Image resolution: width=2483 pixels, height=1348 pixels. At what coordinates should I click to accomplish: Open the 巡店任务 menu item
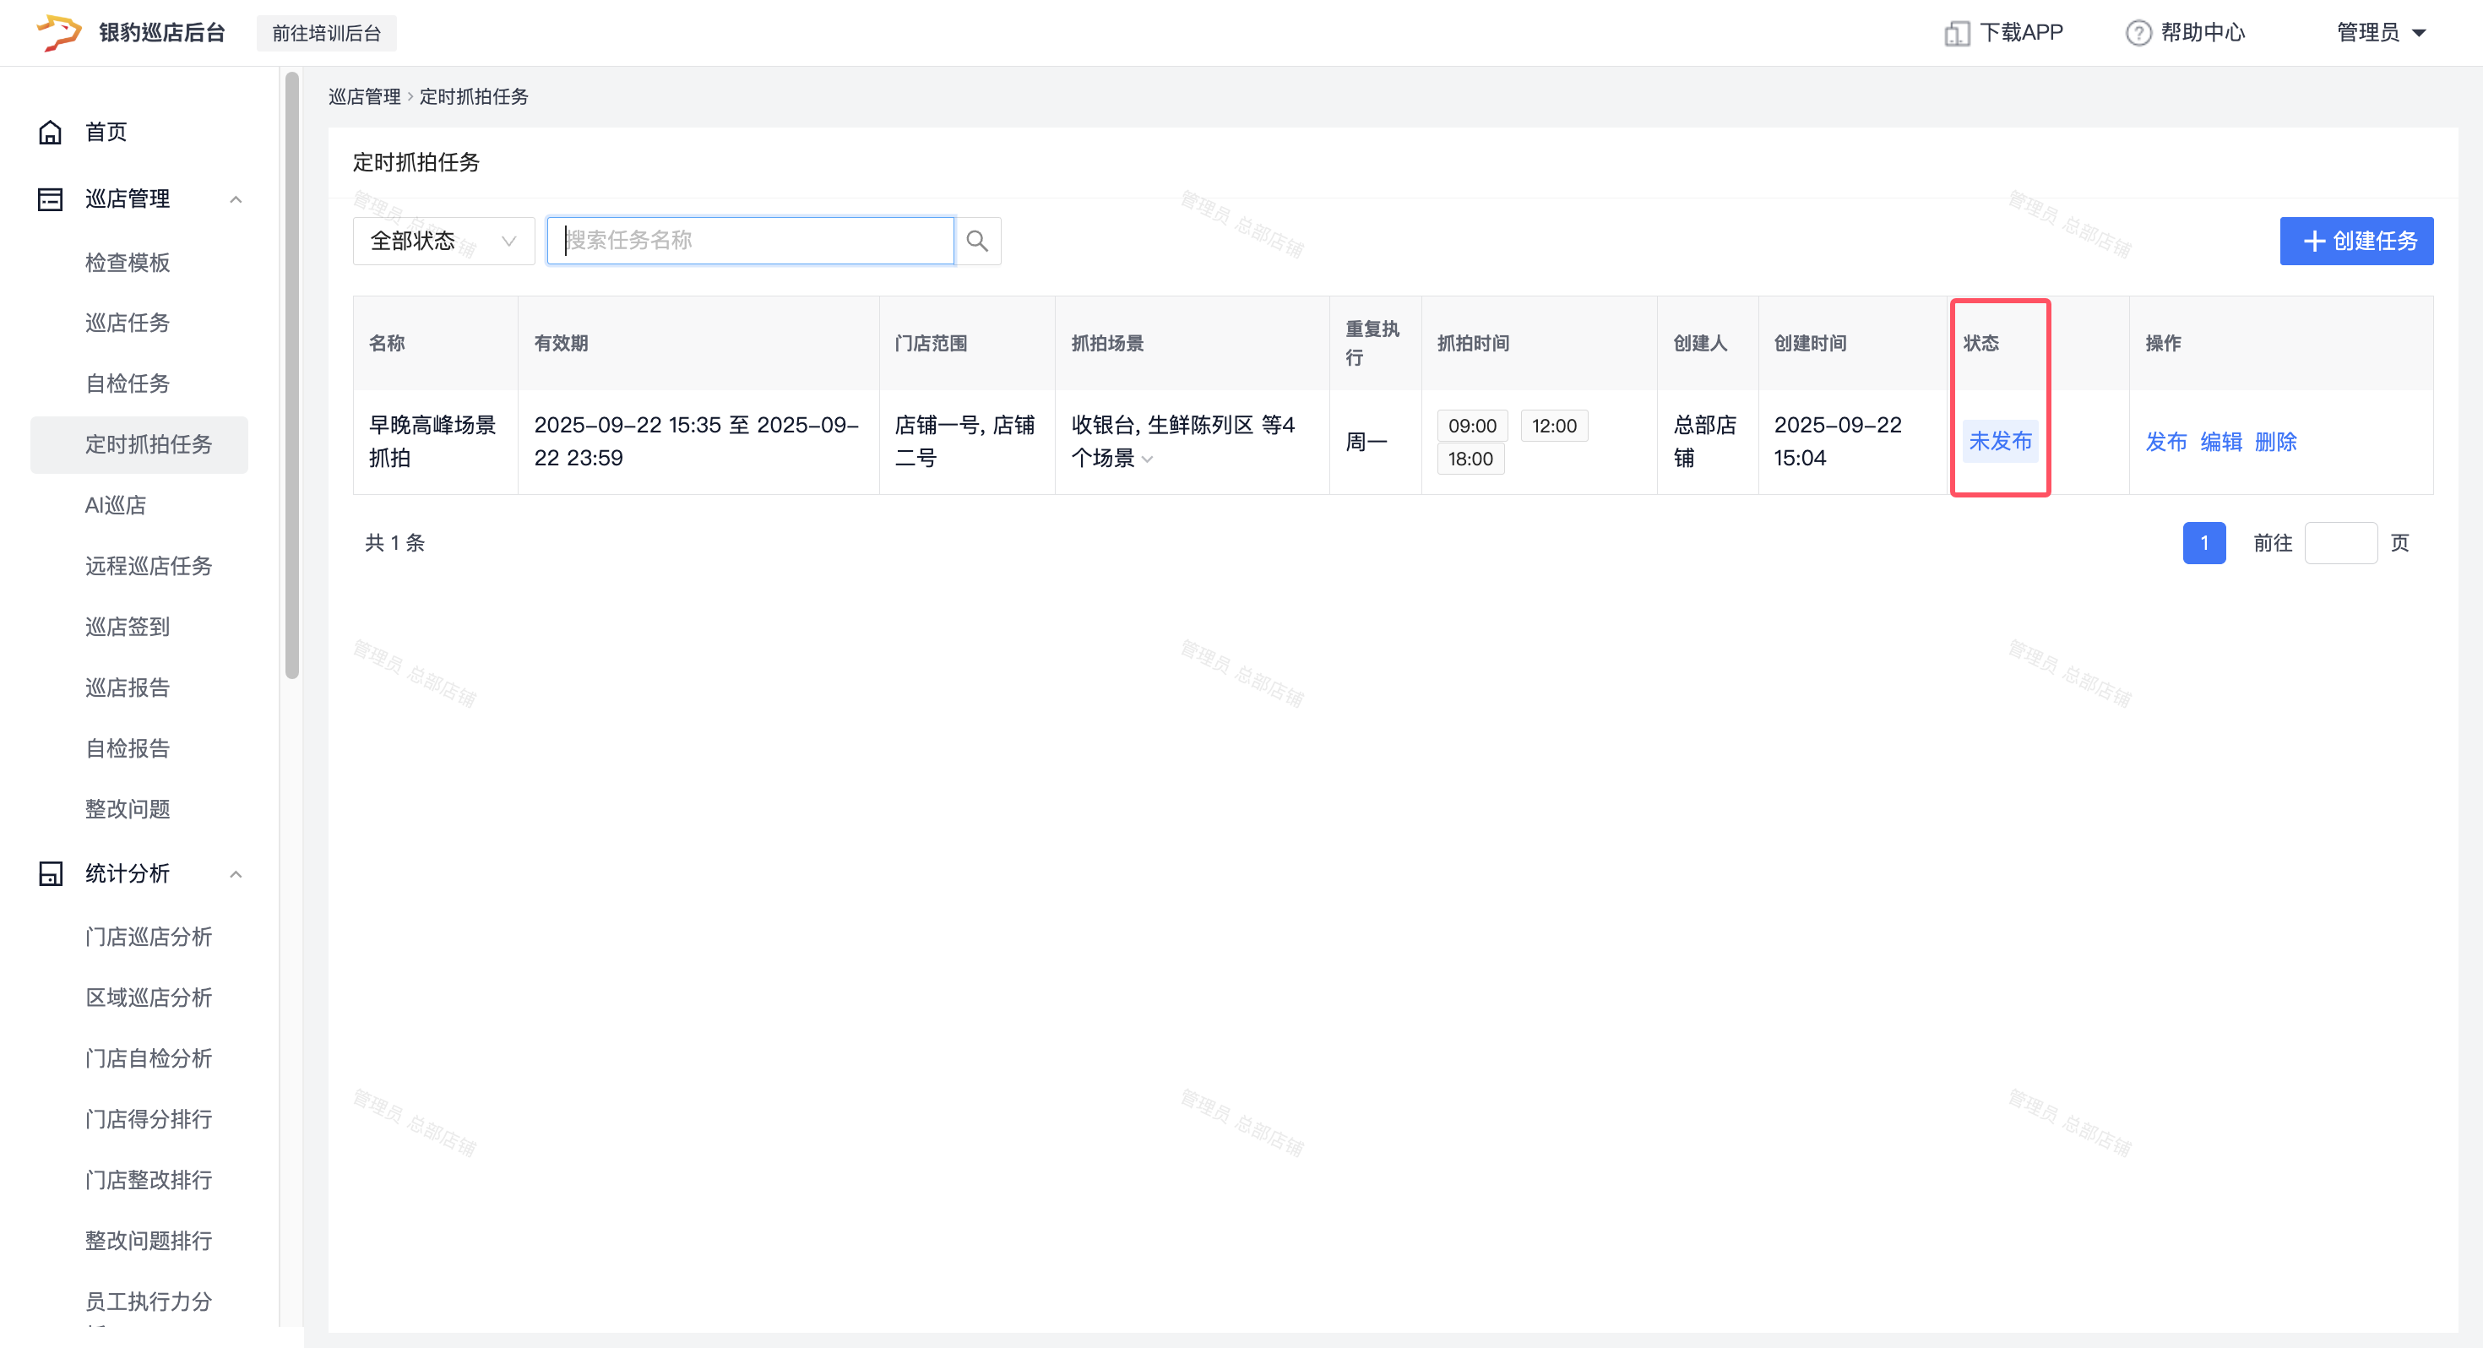[128, 323]
